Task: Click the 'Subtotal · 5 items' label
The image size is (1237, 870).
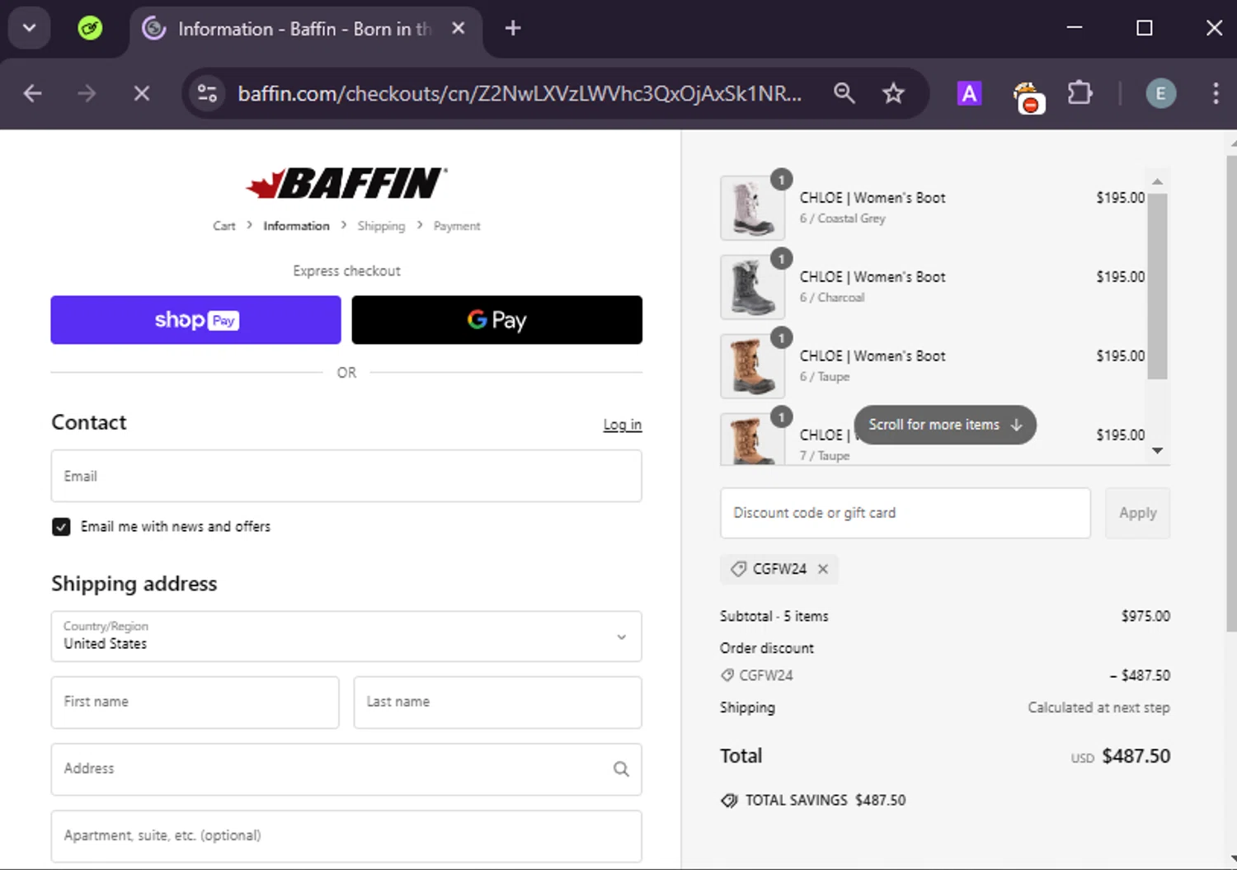Action: (774, 616)
